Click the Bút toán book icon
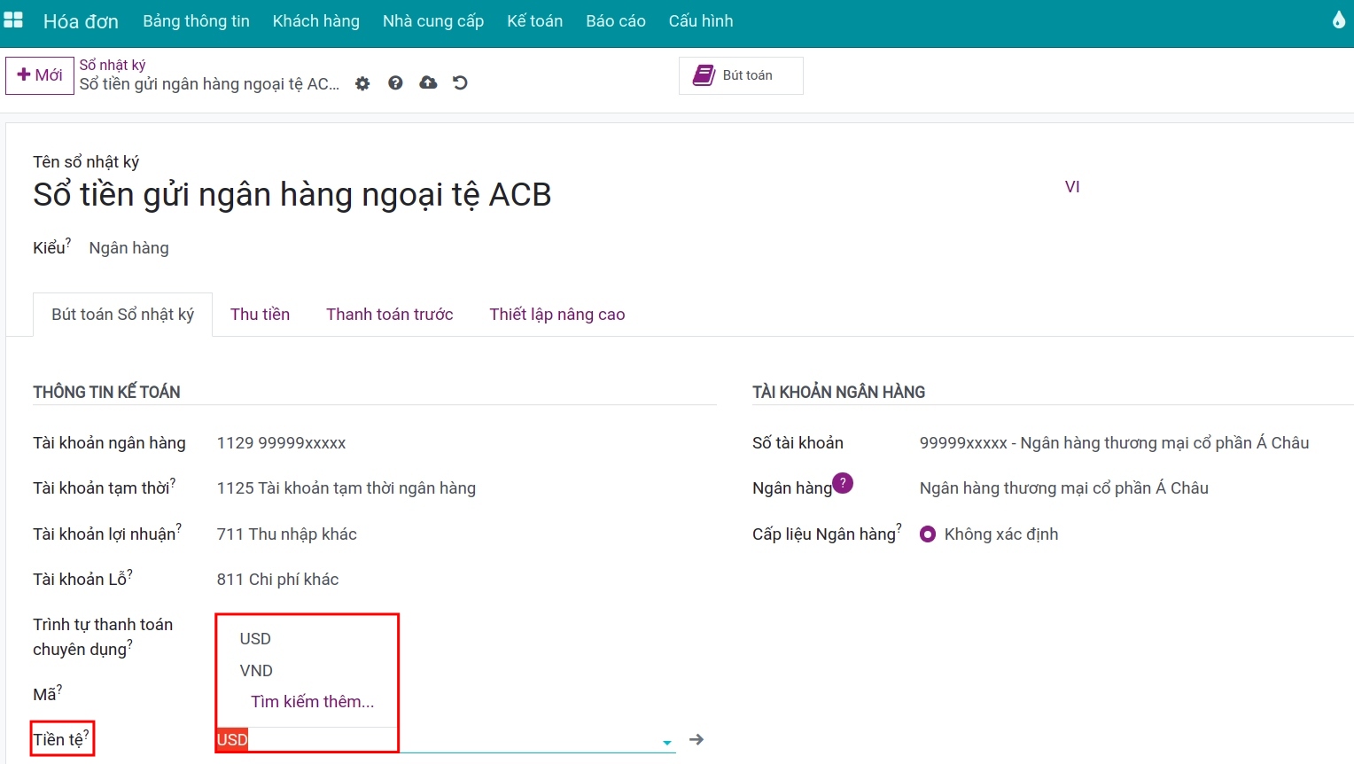Screen dimensions: 1354x764 click(x=704, y=75)
